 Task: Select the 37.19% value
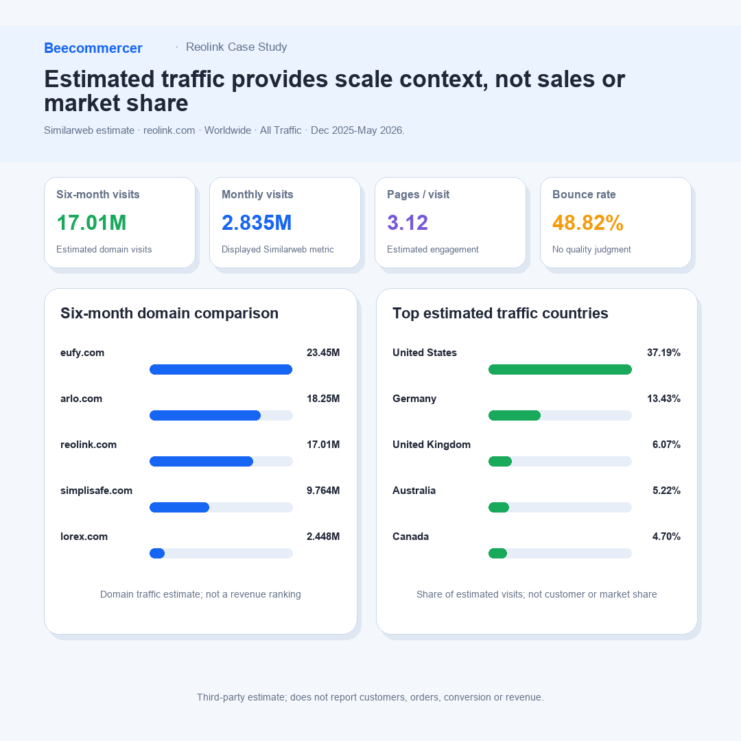coord(663,353)
